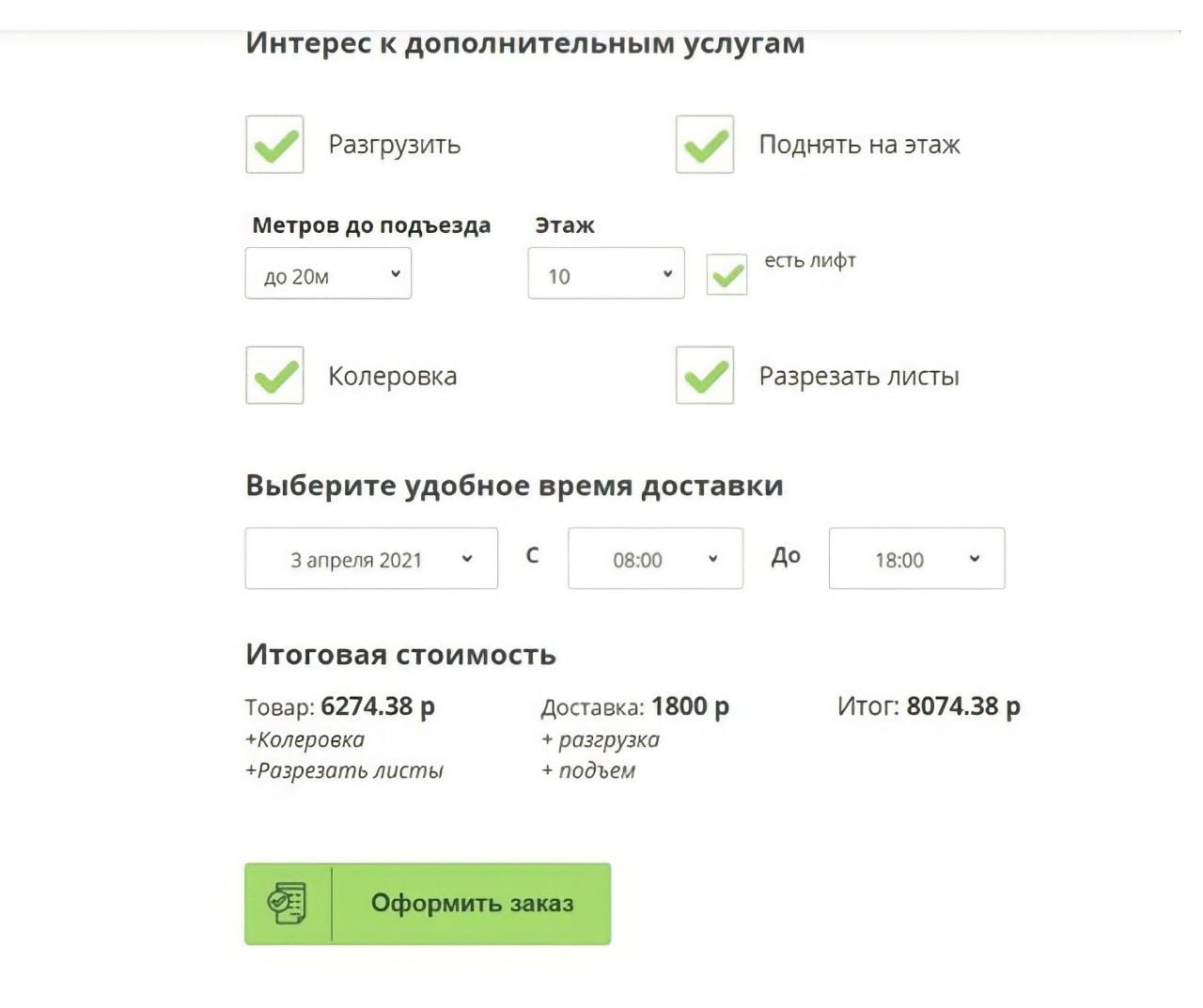
Task: Toggle the Разрезать листы checkbox
Action: [x=705, y=375]
